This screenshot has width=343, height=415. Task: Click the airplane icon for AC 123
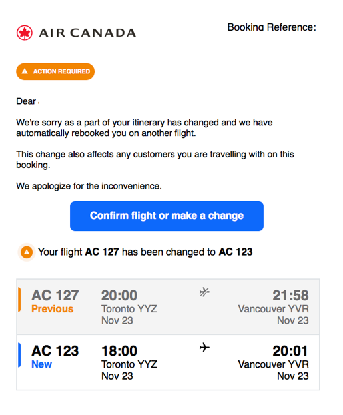204,348
